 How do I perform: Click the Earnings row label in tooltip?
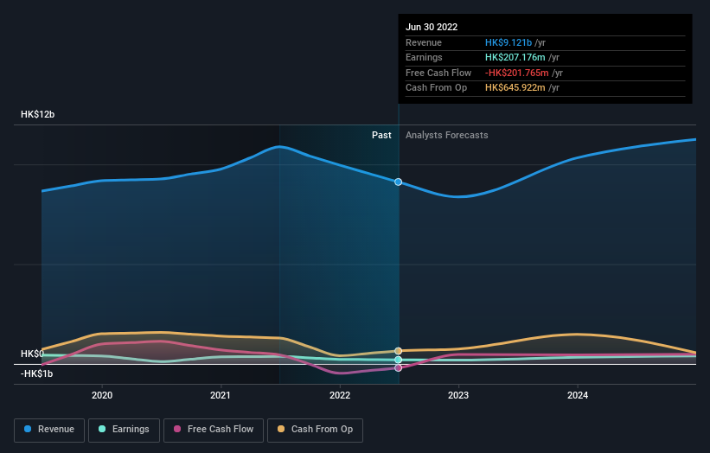click(424, 57)
